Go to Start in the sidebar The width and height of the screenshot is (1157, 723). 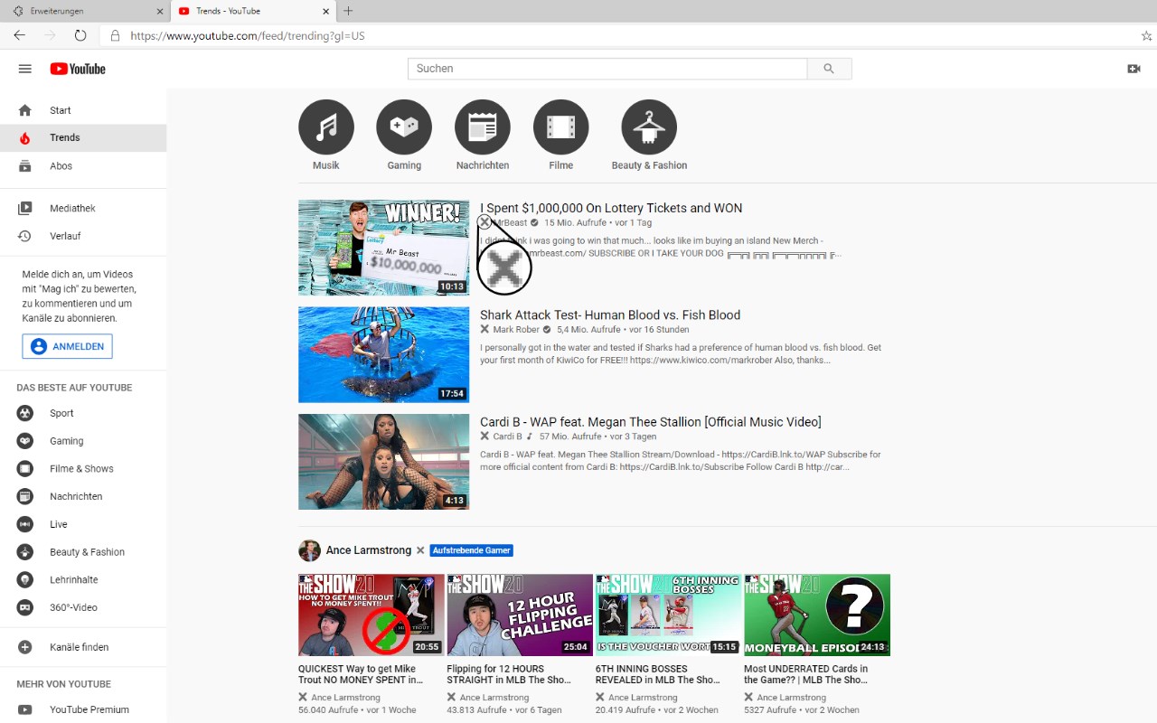point(83,110)
